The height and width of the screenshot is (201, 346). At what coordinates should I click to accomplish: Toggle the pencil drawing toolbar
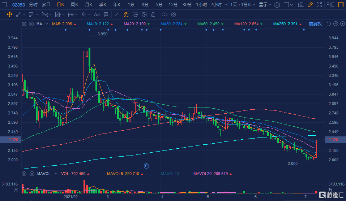click(x=310, y=5)
